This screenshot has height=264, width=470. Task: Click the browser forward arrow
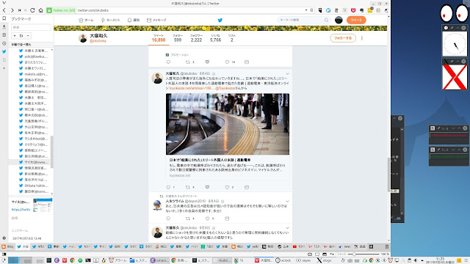pos(12,10)
